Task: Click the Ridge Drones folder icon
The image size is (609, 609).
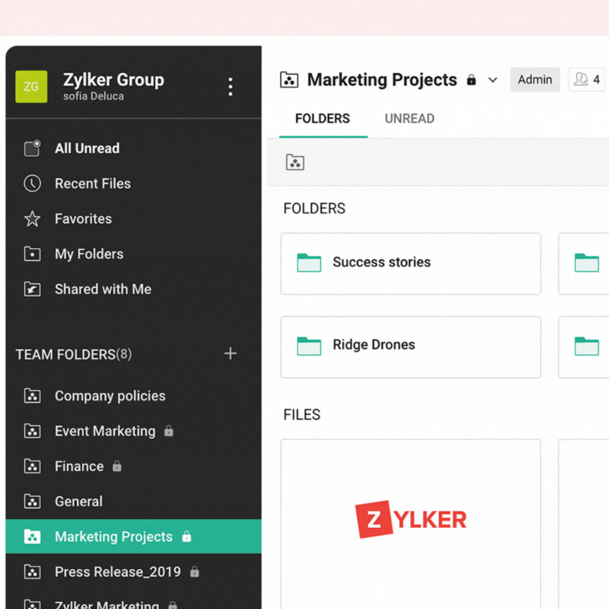Action: point(309,346)
